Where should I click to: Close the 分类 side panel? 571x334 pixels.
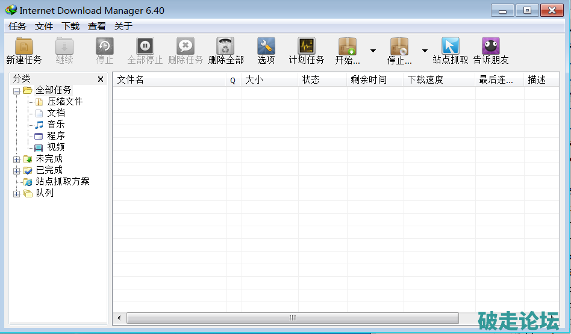(101, 79)
